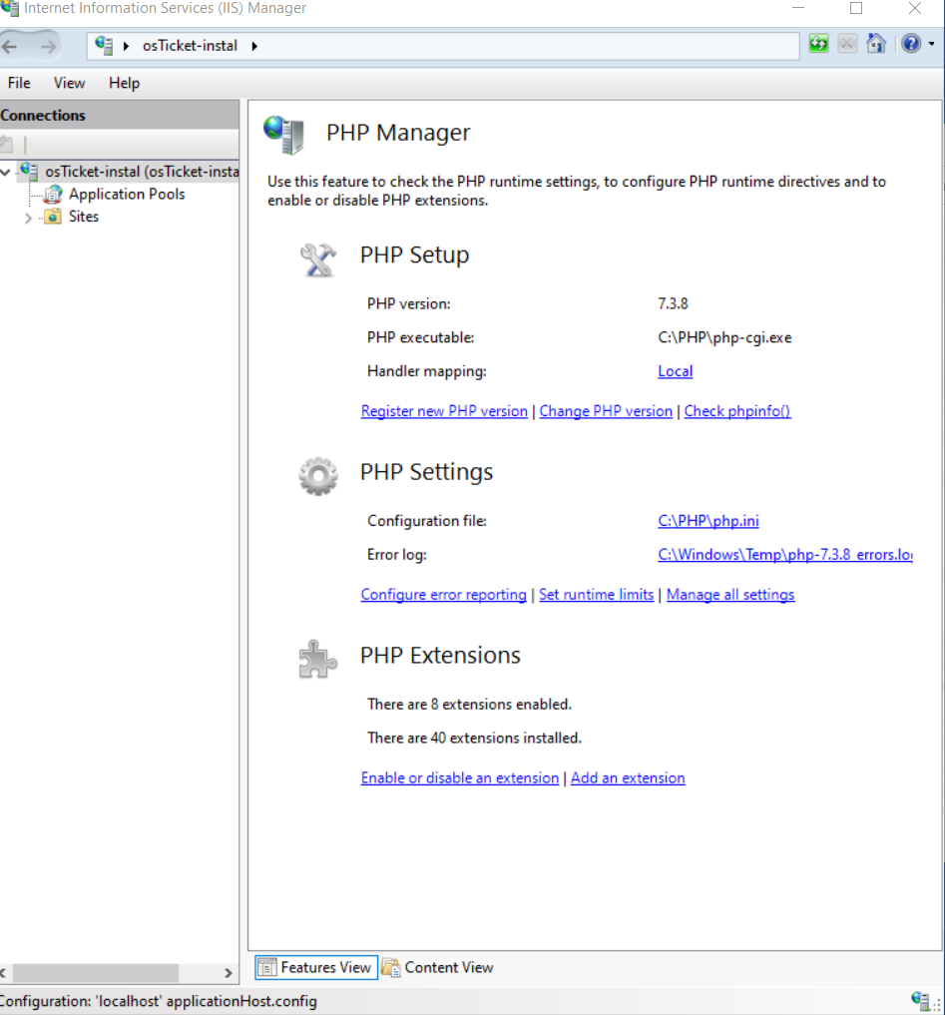Collapse the osTicket-instal tree node

point(7,171)
